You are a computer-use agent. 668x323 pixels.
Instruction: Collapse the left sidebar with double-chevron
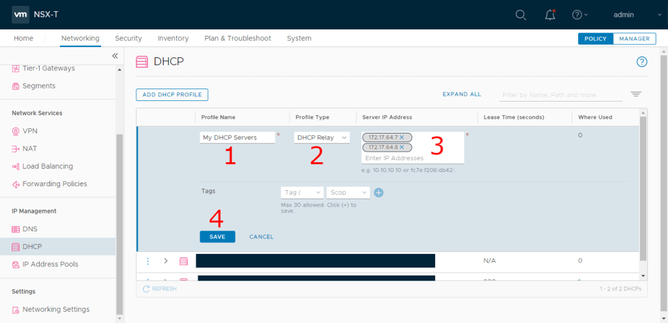pyautogui.click(x=115, y=56)
